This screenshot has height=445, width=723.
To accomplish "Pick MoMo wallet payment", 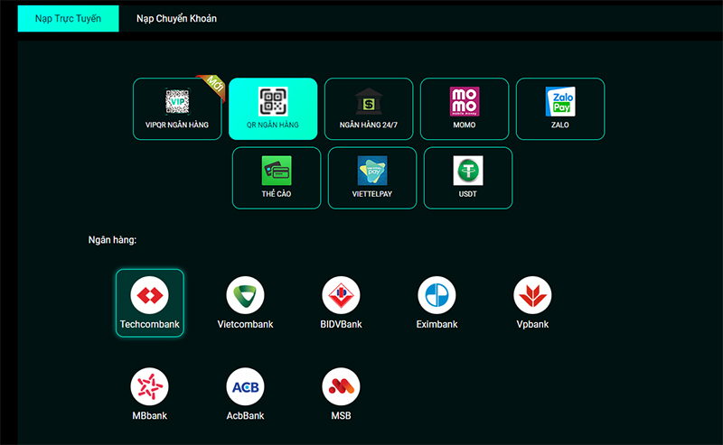I will [465, 108].
